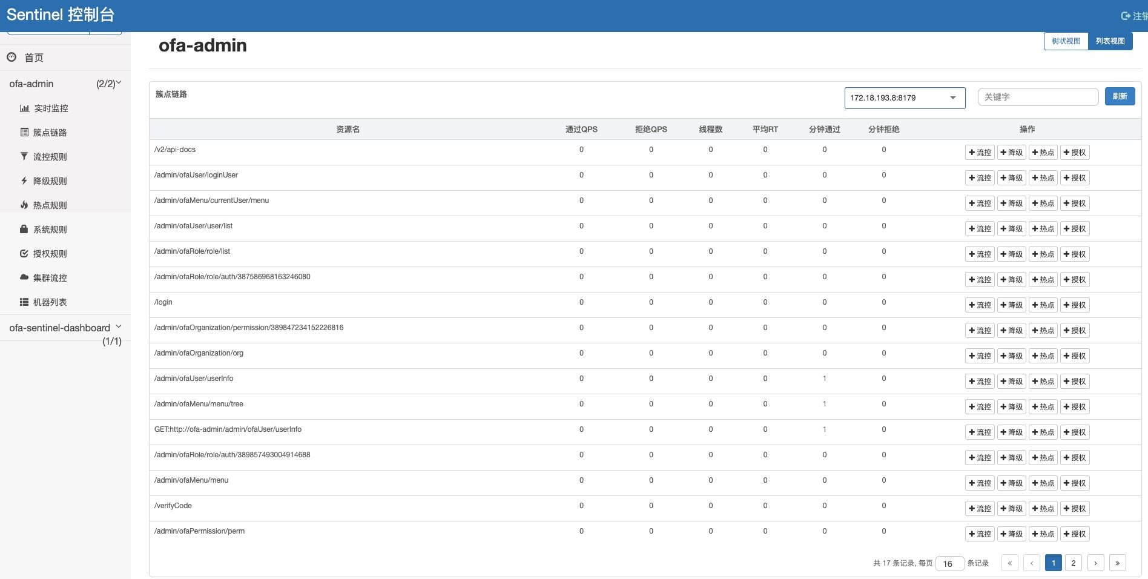Click the 拒绝QPS column header
This screenshot has height=579, width=1148.
(651, 129)
